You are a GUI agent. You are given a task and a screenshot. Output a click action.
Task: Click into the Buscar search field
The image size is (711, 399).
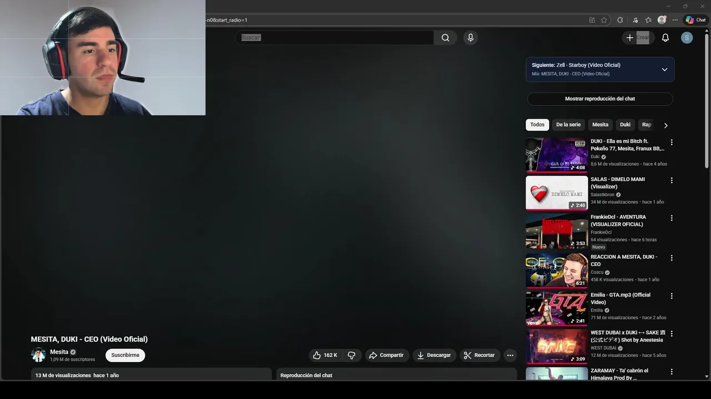coord(336,38)
